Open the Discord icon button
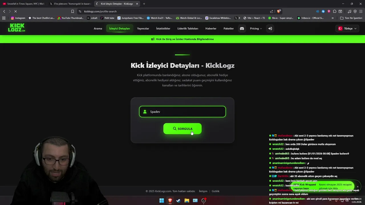Viewport: 365px width, 205px height. [x=242, y=28]
